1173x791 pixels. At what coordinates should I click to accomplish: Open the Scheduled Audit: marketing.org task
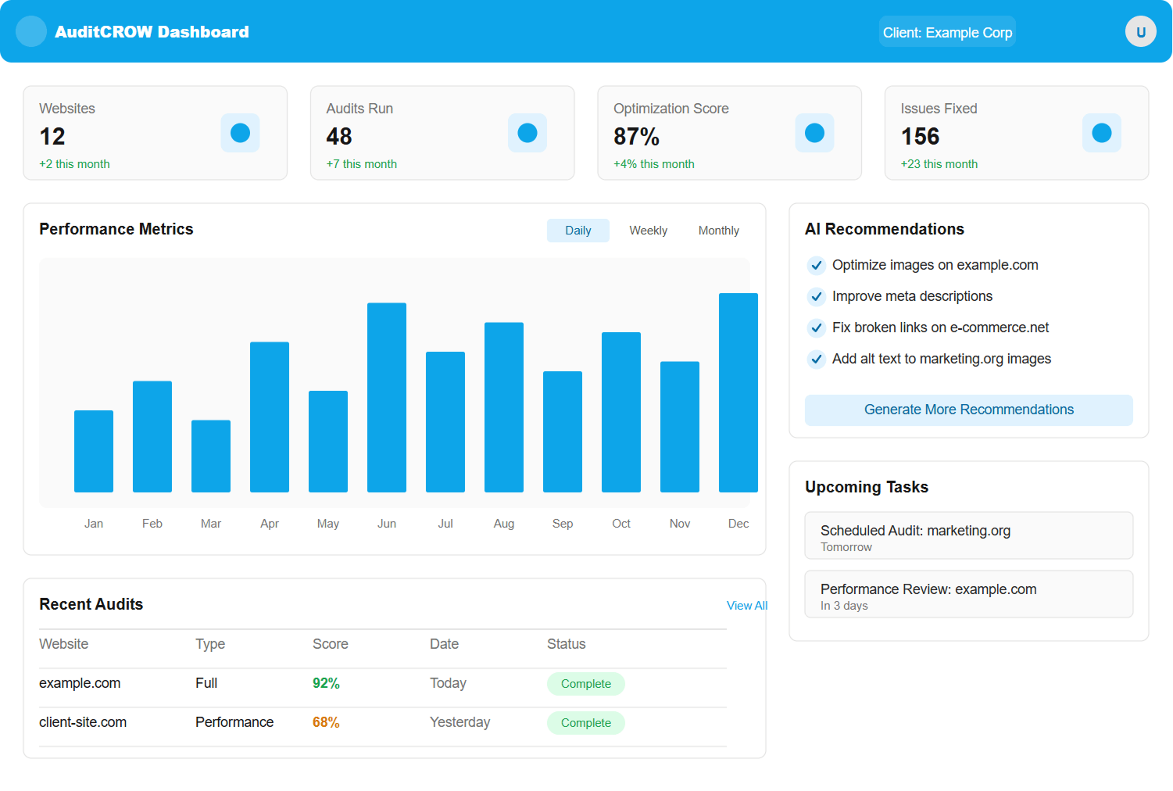tap(968, 535)
